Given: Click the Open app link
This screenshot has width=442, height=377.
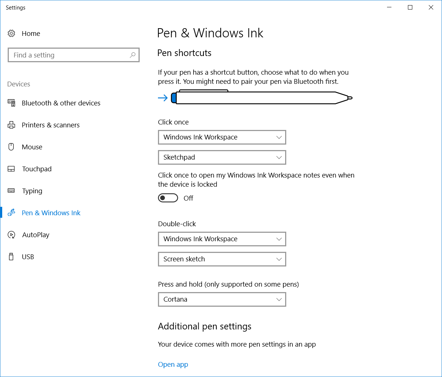Looking at the screenshot, I should click(x=173, y=364).
